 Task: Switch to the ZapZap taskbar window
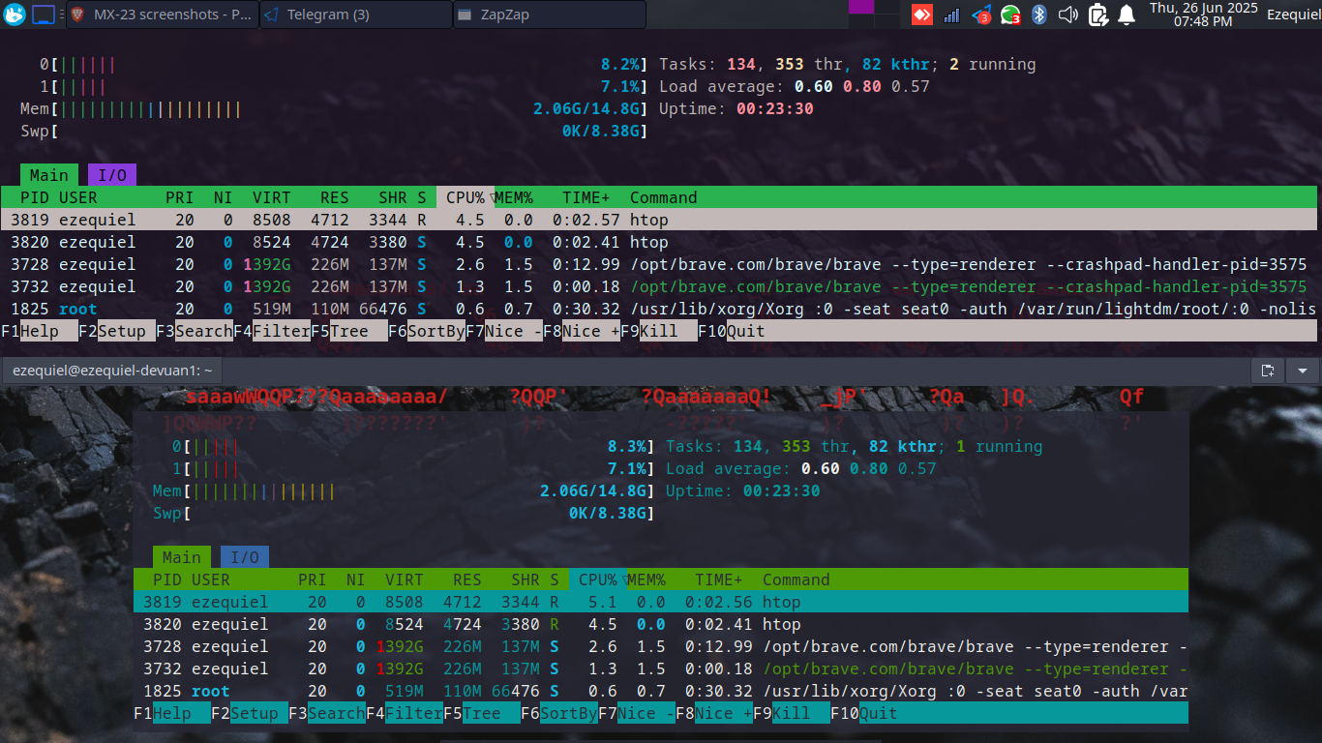[x=550, y=15]
